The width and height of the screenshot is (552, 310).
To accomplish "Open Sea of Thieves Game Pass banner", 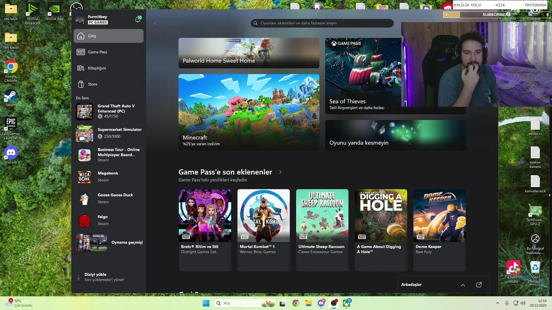I will point(364,76).
